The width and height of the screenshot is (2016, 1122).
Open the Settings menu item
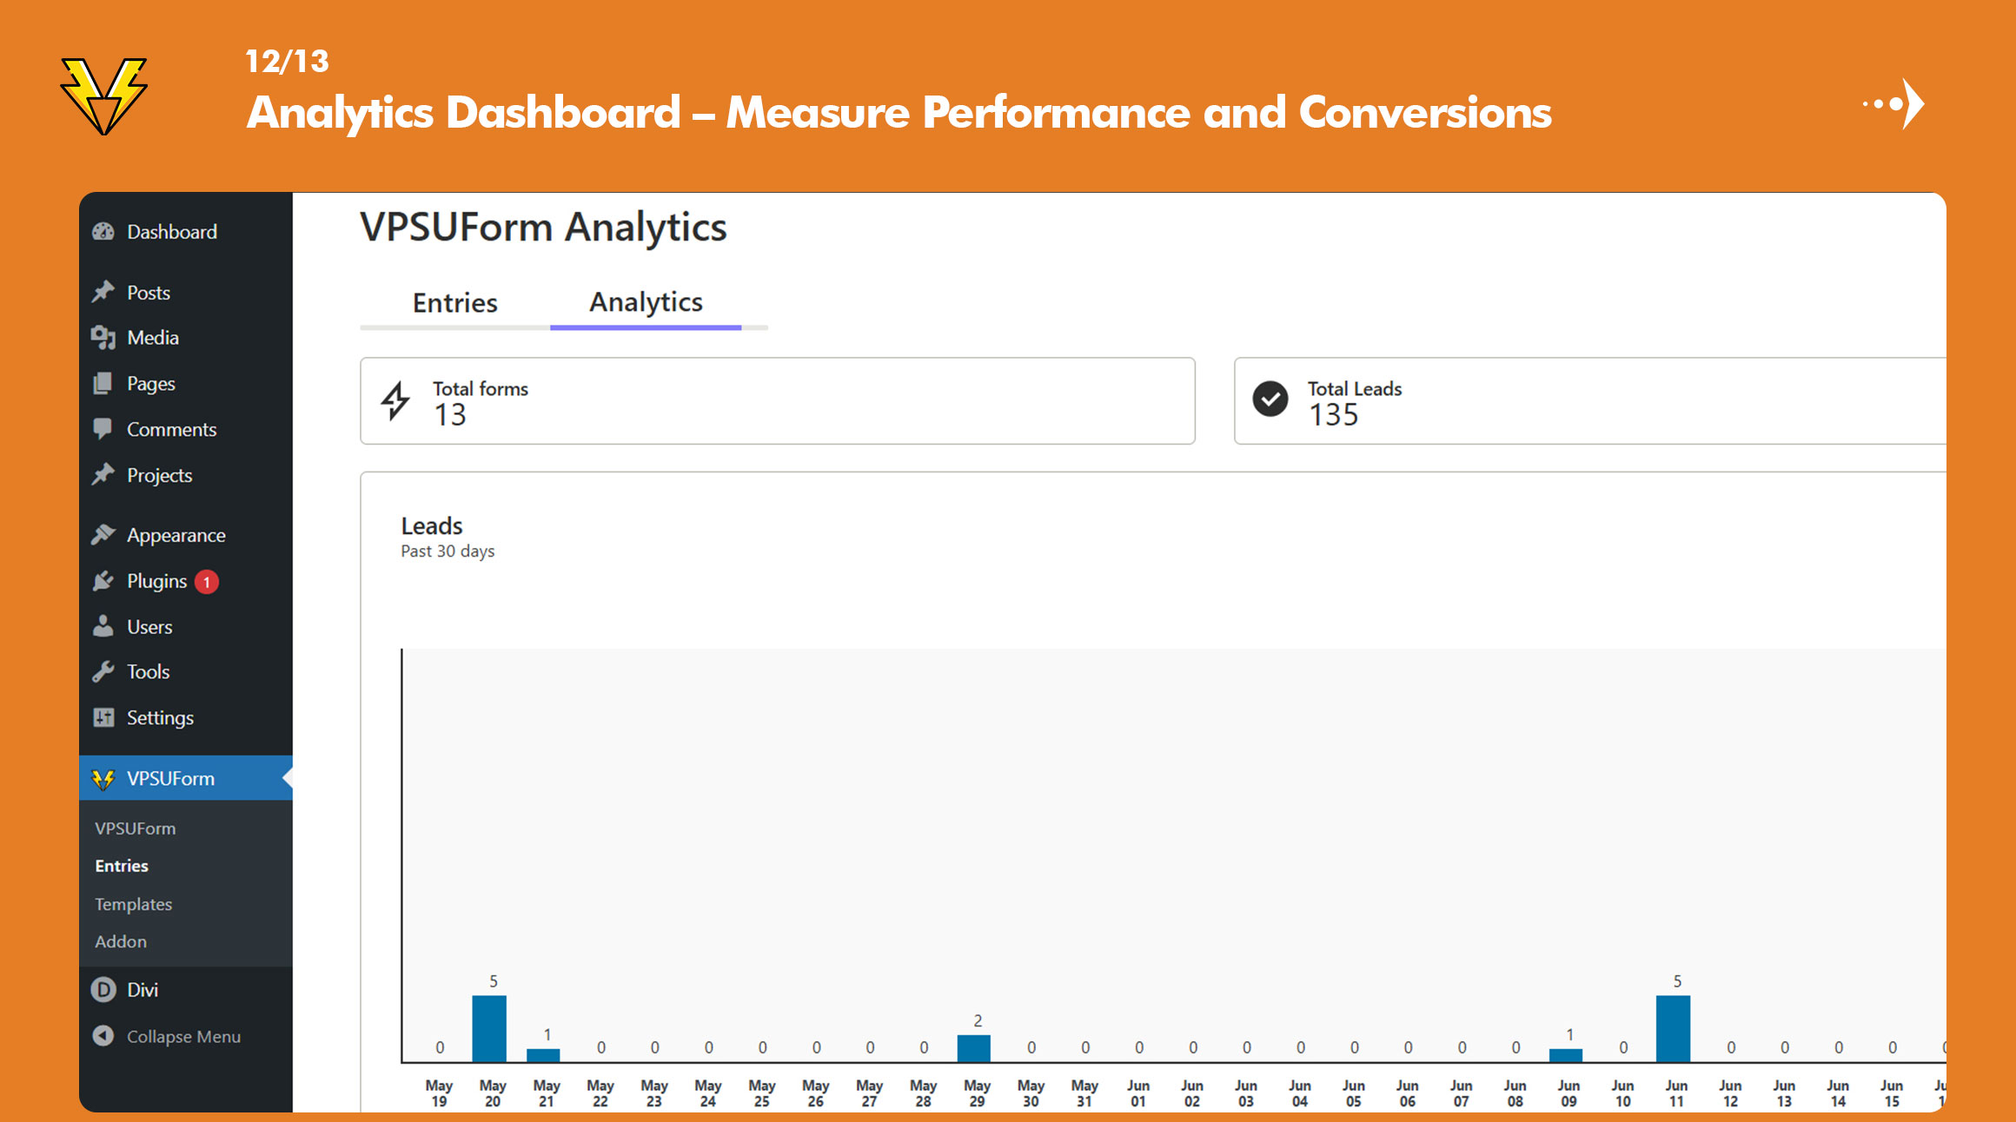[x=160, y=717]
